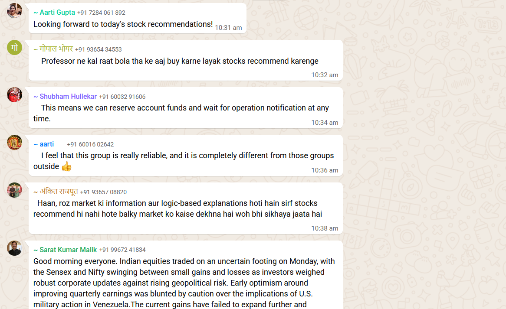Open Aarti Gupta's profile picture
The width and height of the screenshot is (506, 309).
[x=14, y=10]
